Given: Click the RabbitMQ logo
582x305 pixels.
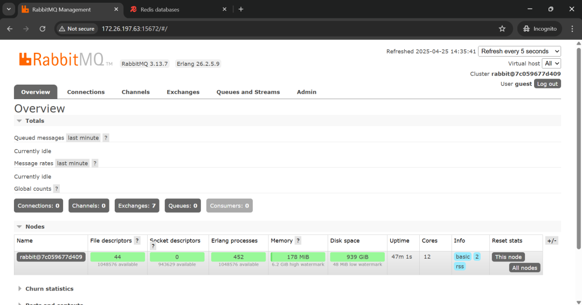Looking at the screenshot, I should pyautogui.click(x=66, y=60).
